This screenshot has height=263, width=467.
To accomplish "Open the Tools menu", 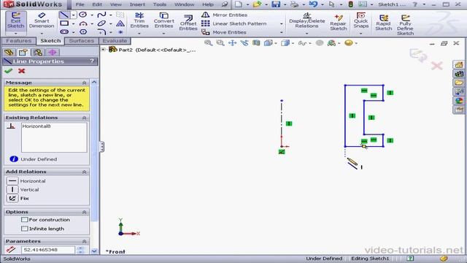I will tap(160, 4).
